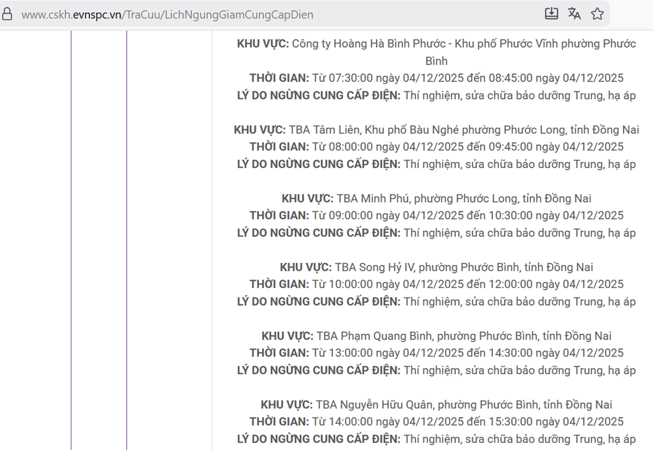The height and width of the screenshot is (450, 653).
Task: Click the 14:00:00 to 15:30:00 time line
Action: point(436,422)
